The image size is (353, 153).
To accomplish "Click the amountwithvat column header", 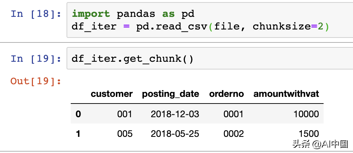I will [x=286, y=94].
